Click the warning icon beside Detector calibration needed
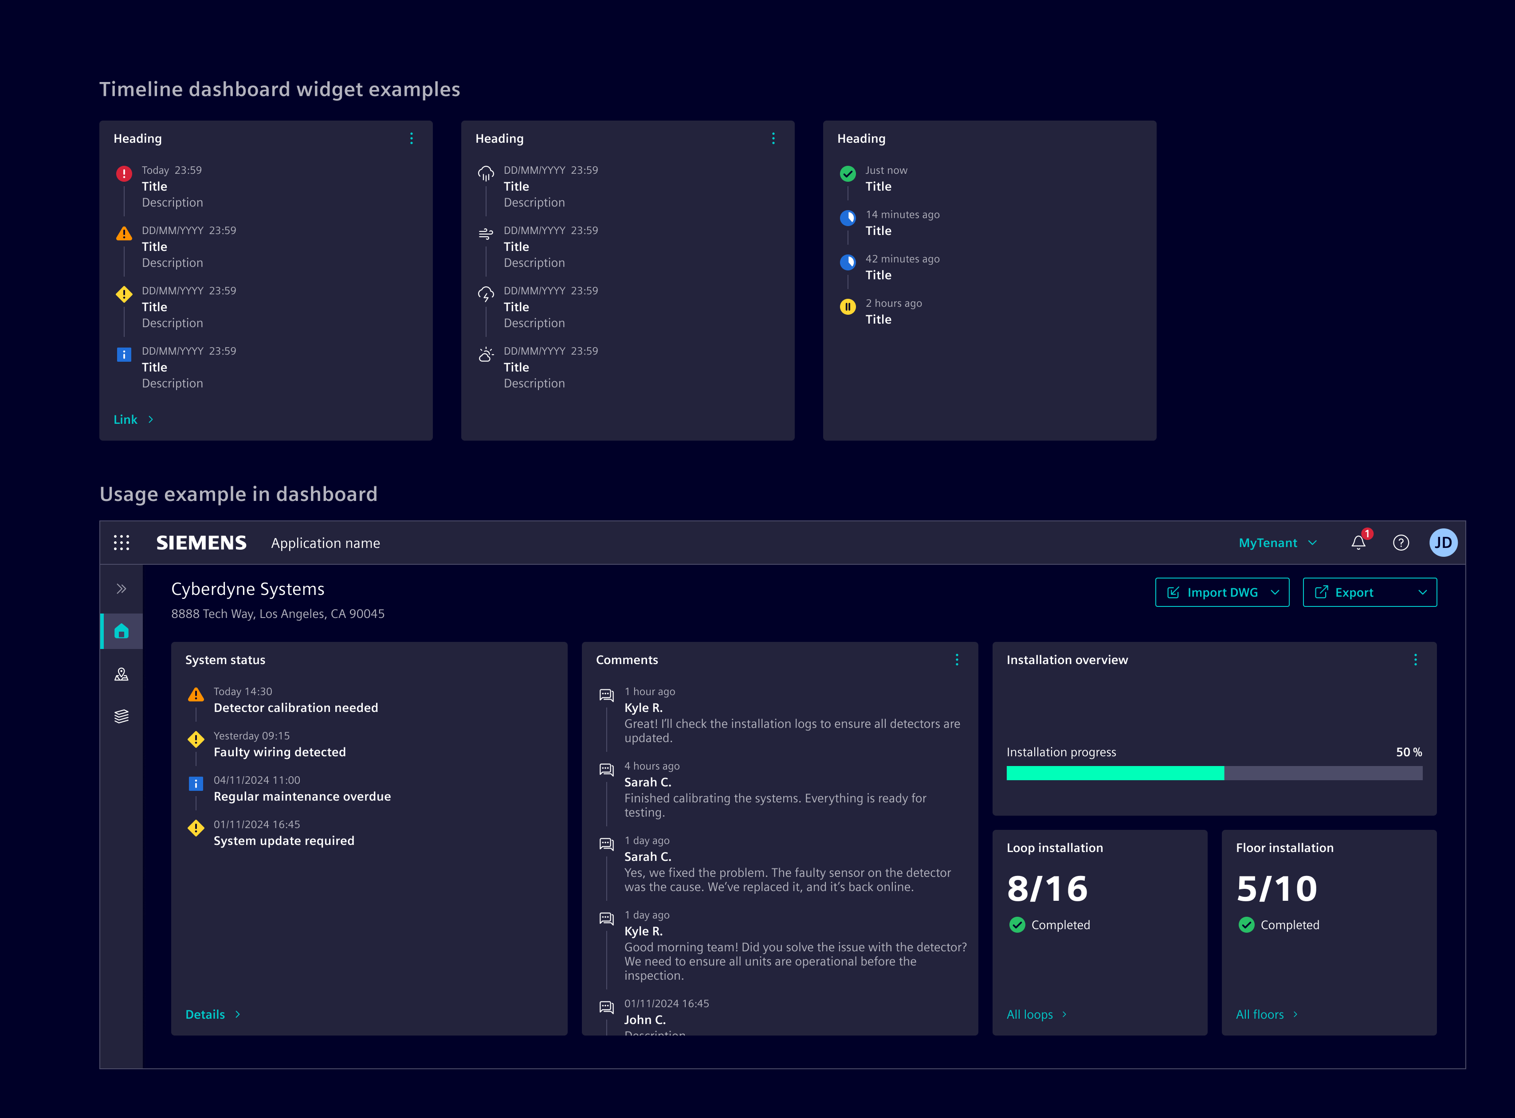This screenshot has width=1515, height=1118. tap(196, 694)
